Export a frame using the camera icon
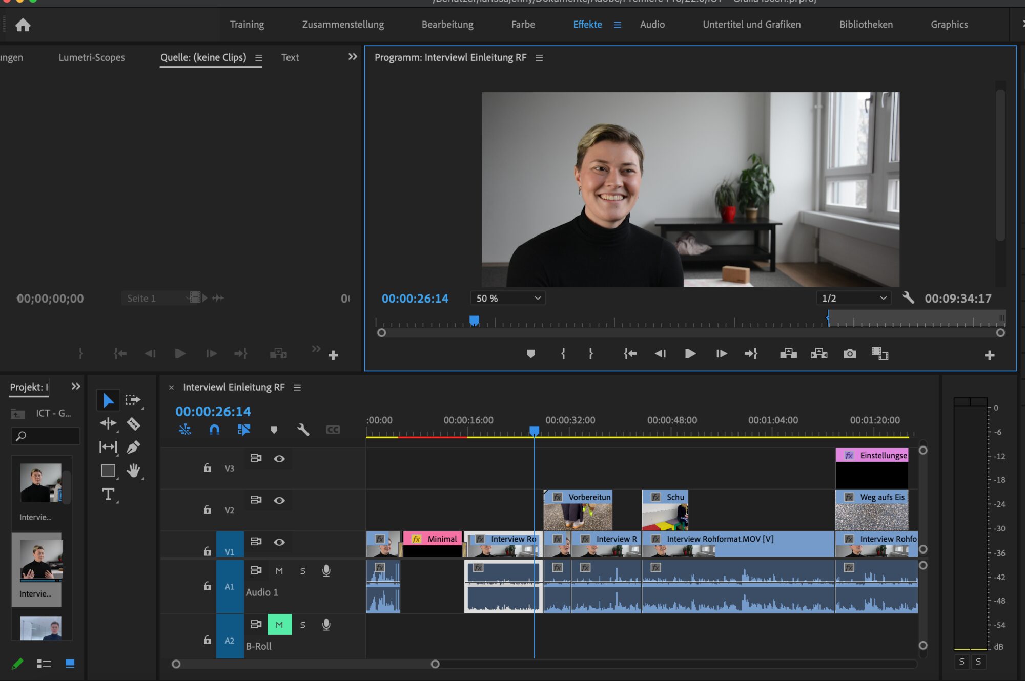This screenshot has width=1025, height=681. click(849, 353)
